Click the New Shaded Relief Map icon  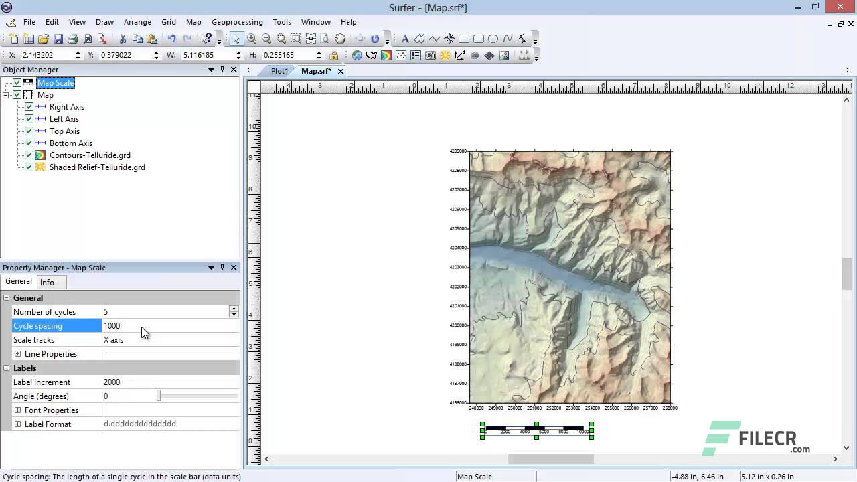pyautogui.click(x=445, y=56)
